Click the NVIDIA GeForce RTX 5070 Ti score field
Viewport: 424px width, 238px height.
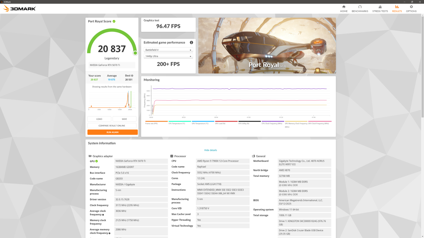pos(112,65)
